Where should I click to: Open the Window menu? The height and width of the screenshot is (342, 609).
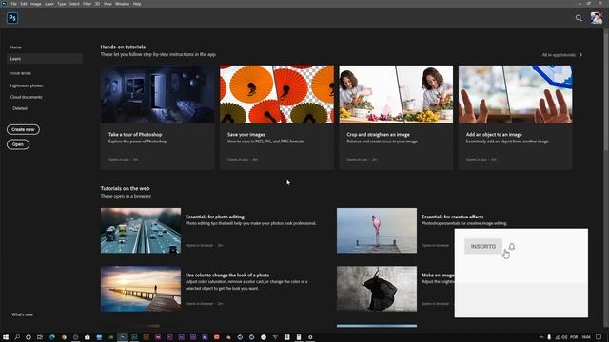point(122,4)
